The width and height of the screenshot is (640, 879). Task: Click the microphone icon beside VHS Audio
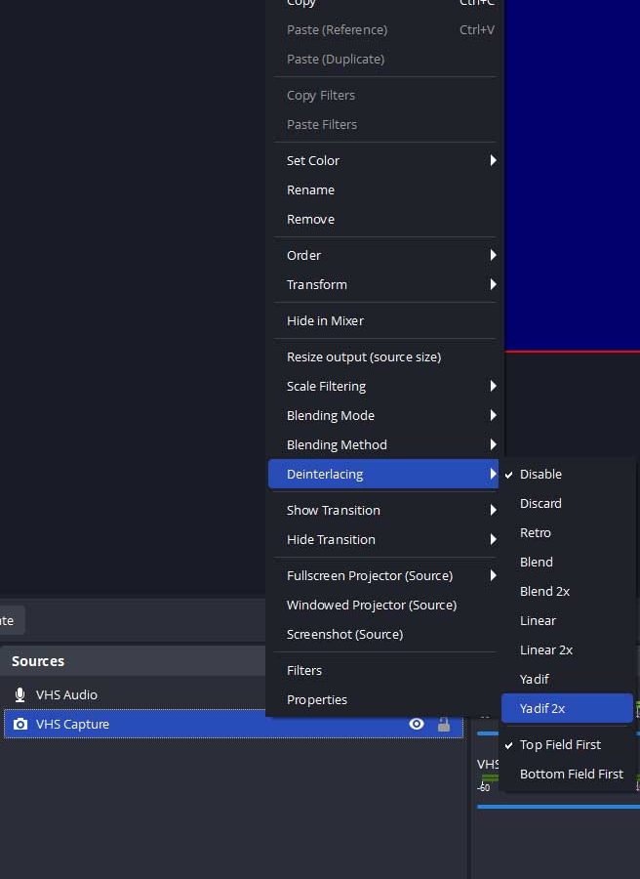(x=20, y=694)
